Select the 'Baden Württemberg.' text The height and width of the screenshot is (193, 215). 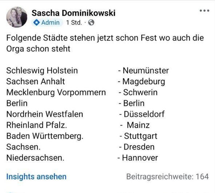pyautogui.click(x=45, y=136)
